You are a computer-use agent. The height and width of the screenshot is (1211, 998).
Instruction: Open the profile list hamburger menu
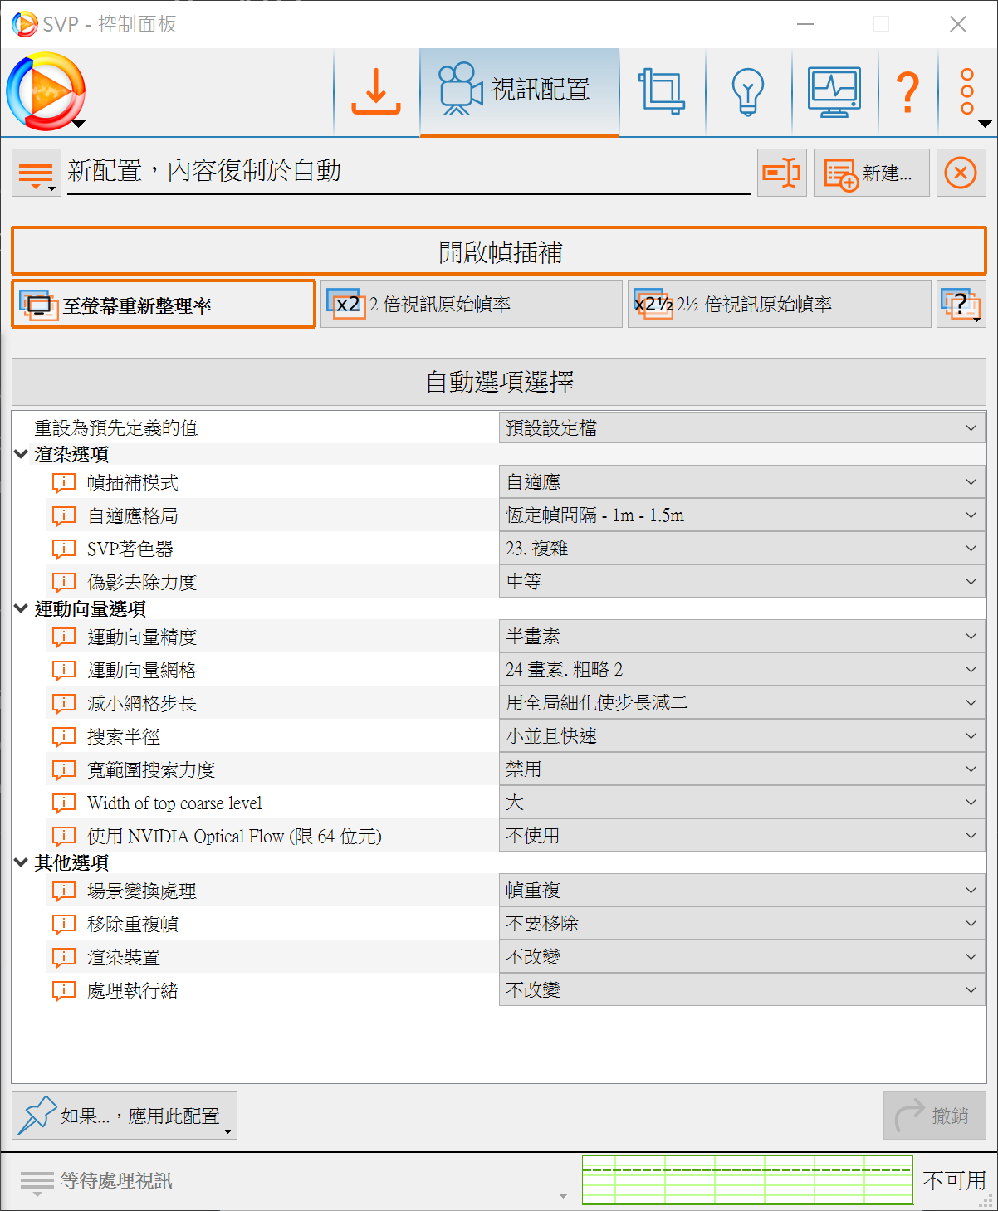pos(36,173)
